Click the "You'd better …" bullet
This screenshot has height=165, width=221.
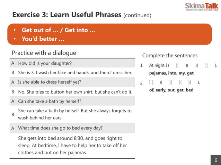pos(43,39)
